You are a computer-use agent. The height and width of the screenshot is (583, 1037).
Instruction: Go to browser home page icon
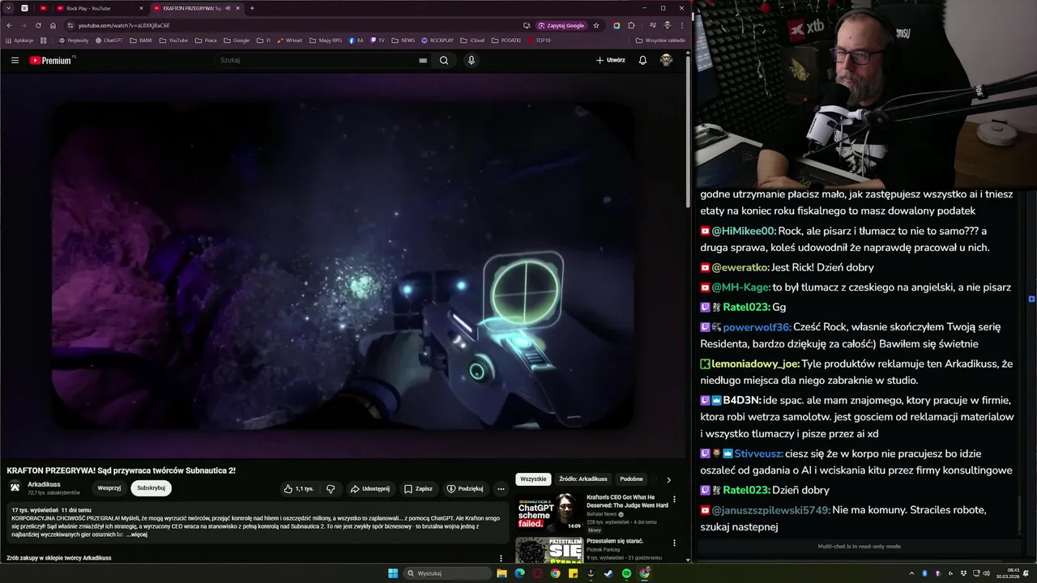53,25
